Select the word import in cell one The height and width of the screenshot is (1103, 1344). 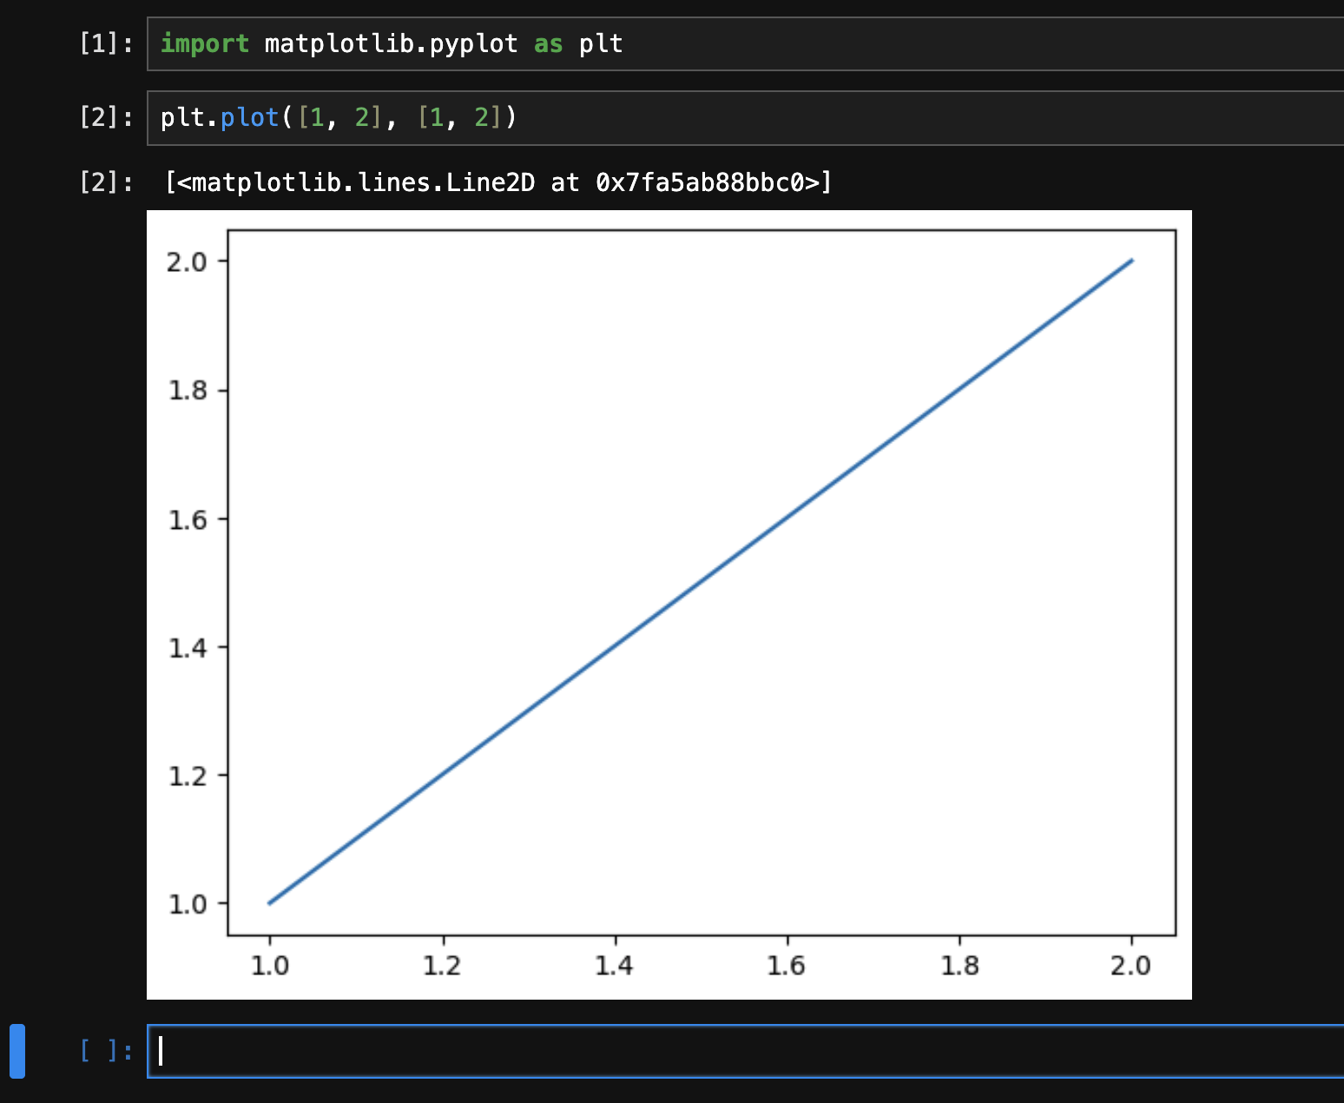pyautogui.click(x=205, y=43)
